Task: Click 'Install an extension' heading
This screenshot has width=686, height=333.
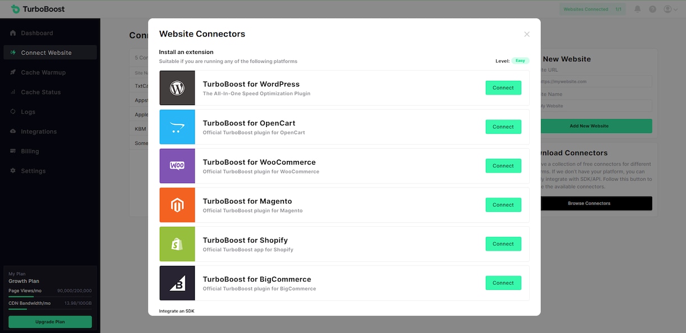Action: [186, 52]
